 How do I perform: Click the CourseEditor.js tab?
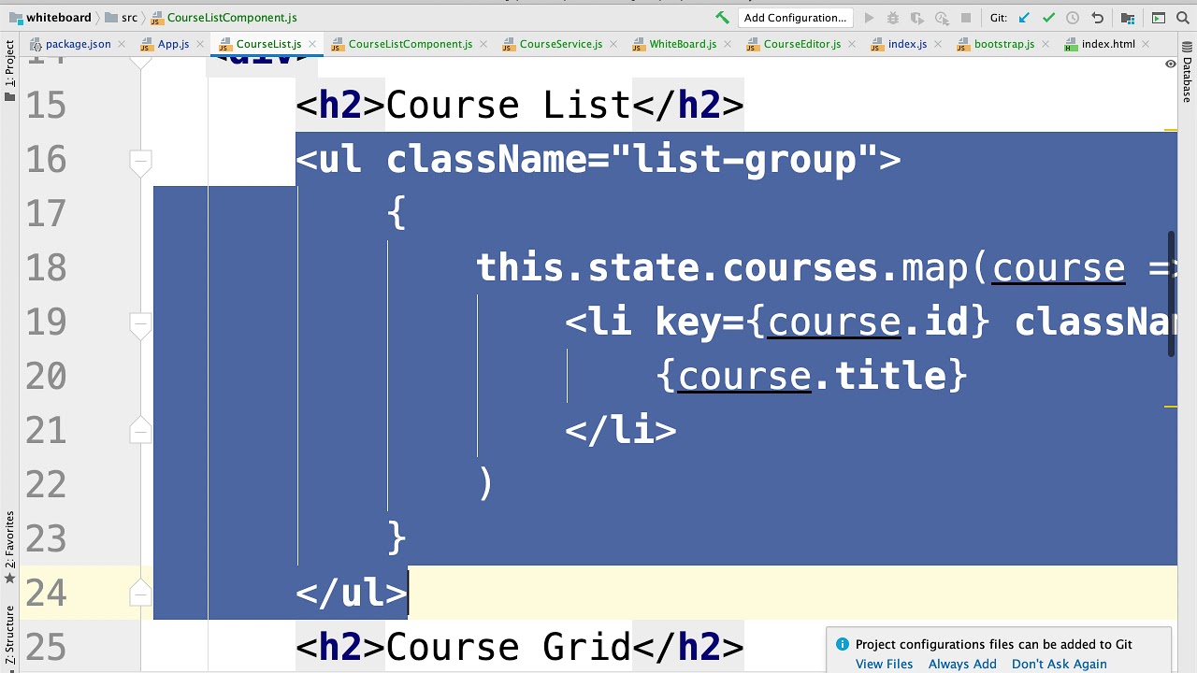point(801,44)
